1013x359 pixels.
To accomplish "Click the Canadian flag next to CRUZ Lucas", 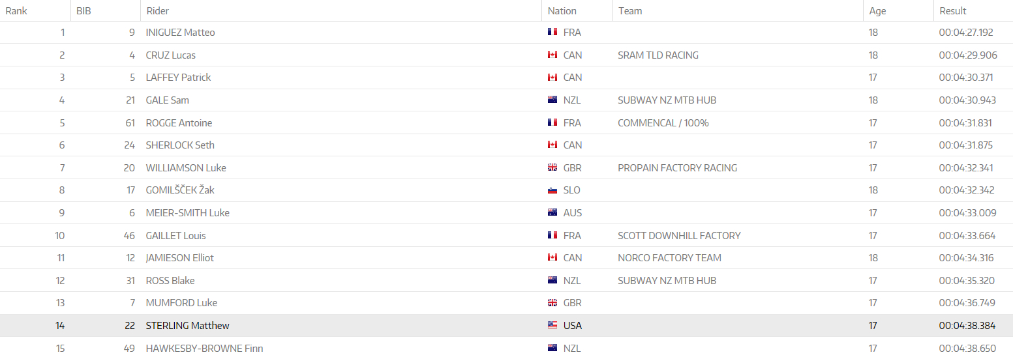I will click(552, 55).
